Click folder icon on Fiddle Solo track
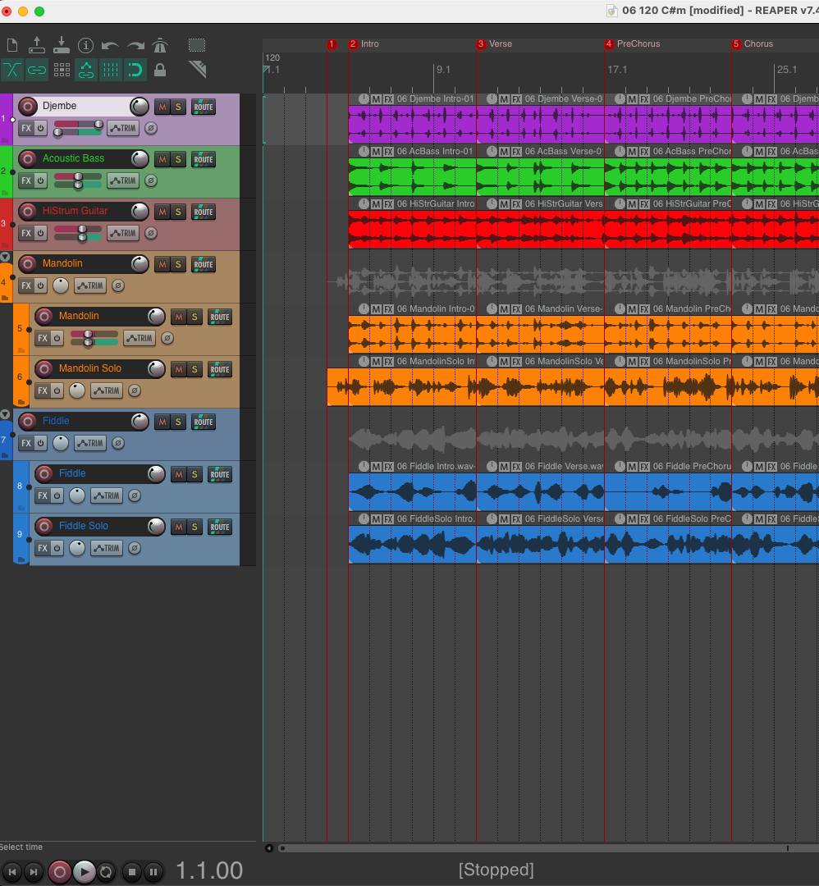Screen dimensions: 819x886 21,559
